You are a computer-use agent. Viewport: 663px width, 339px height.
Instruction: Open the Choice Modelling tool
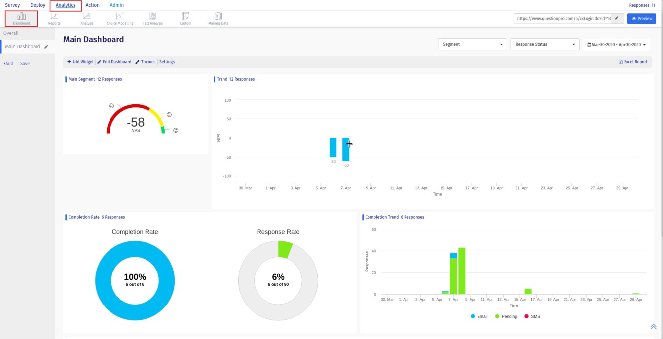pyautogui.click(x=120, y=18)
